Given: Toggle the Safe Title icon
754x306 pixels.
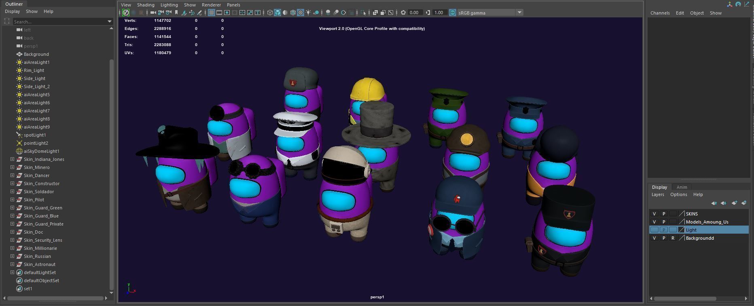Looking at the screenshot, I should [258, 13].
